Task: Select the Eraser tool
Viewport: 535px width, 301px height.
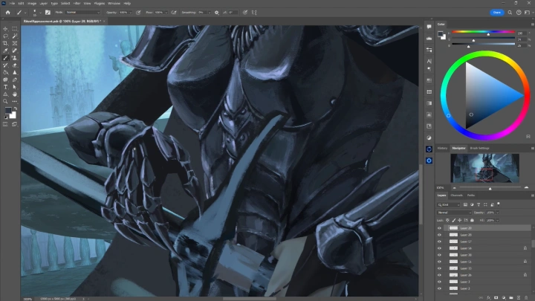Action: click(x=15, y=65)
